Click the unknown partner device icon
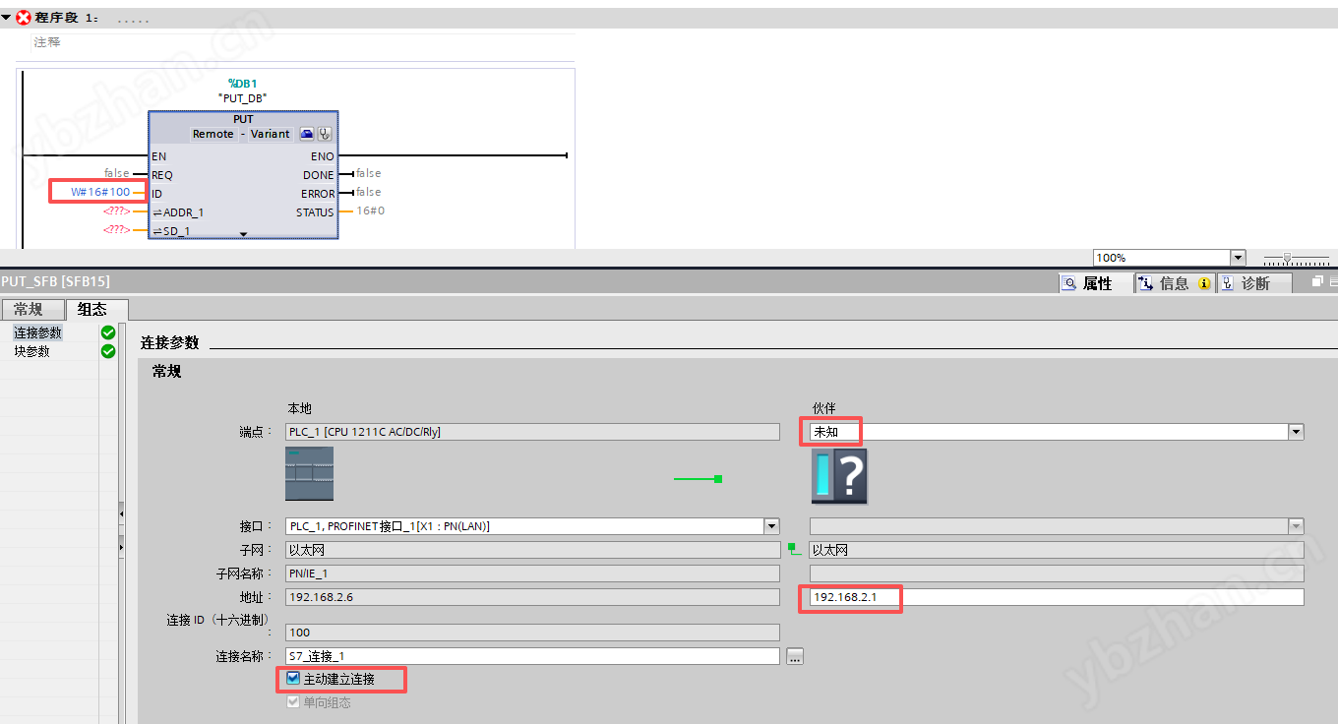 (839, 476)
